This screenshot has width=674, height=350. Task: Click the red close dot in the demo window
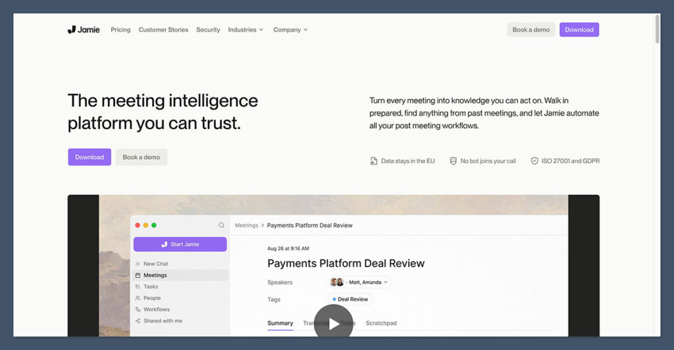(138, 225)
